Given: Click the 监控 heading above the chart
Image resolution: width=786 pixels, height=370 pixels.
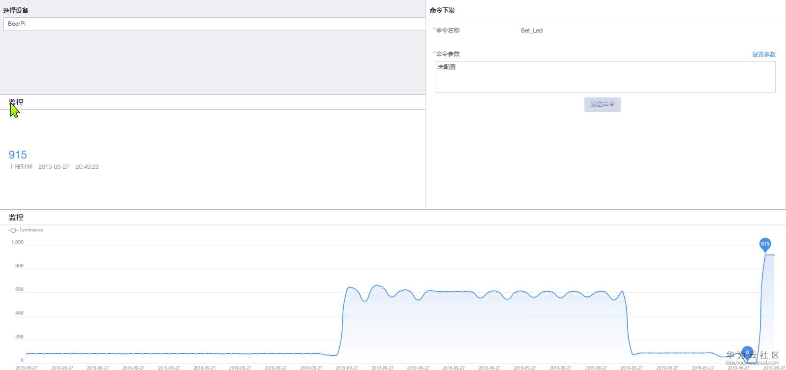Looking at the screenshot, I should [x=16, y=217].
